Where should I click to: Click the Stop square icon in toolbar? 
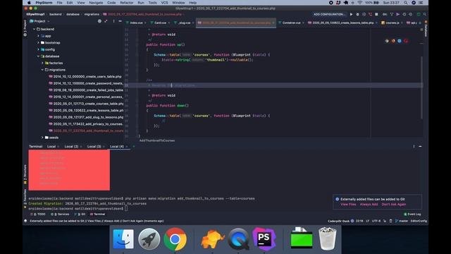[x=376, y=14]
